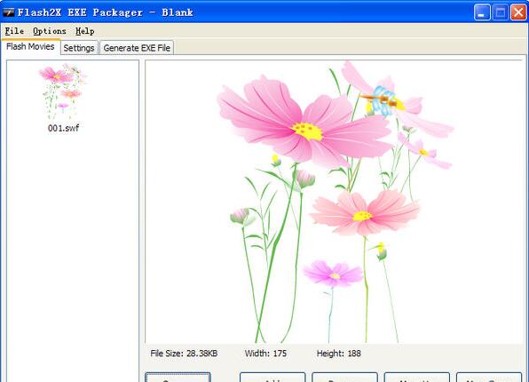Click the Flash2X application icon in title bar
This screenshot has width=529, height=382.
coord(9,12)
